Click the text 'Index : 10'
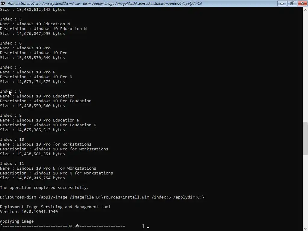The width and height of the screenshot is (308, 231). pyautogui.click(x=12, y=140)
